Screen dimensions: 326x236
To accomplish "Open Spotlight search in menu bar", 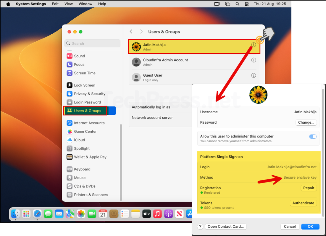I will point(237,4).
